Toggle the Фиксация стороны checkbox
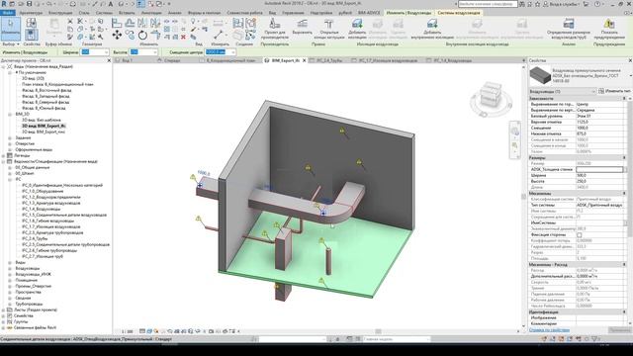The image size is (633, 356). [x=580, y=234]
